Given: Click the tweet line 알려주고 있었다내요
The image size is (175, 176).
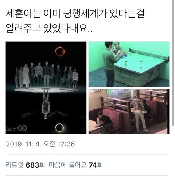Looking at the screenshot, I should 49,28.
